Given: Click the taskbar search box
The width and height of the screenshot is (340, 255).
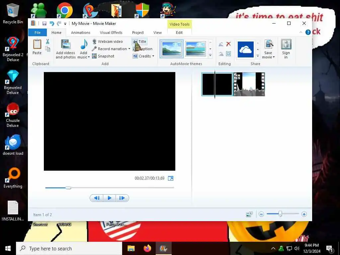Looking at the screenshot, I should coord(69,248).
